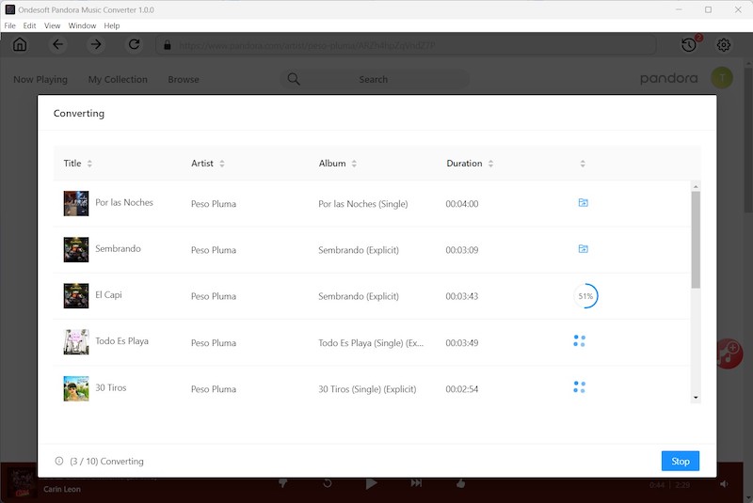753x503 pixels.
Task: Open the Window menu
Action: point(82,26)
